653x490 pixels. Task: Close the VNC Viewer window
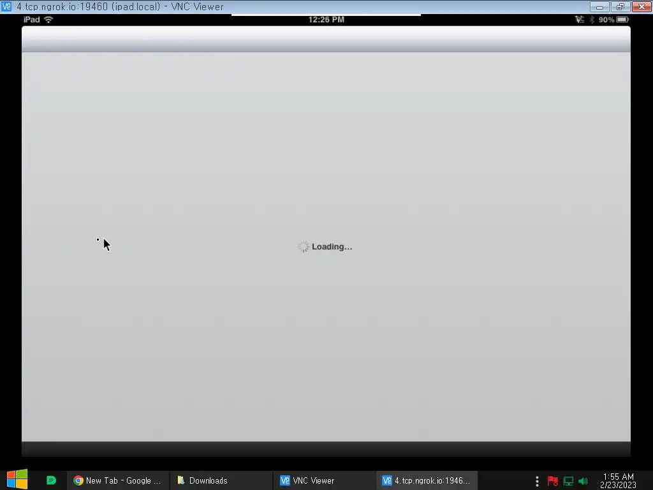(642, 6)
